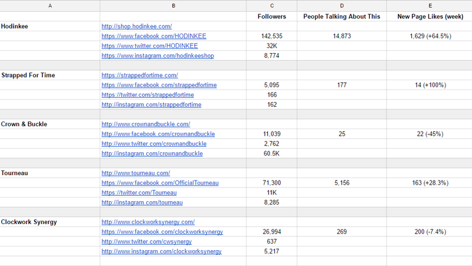Open the tourneau.com website link
Image resolution: width=472 pixels, height=266 pixels.
136,173
